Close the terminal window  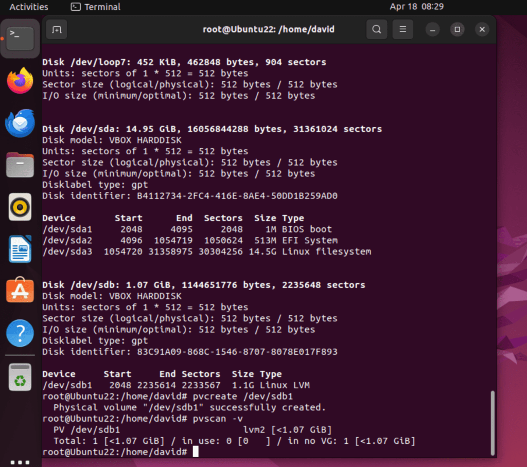(482, 29)
